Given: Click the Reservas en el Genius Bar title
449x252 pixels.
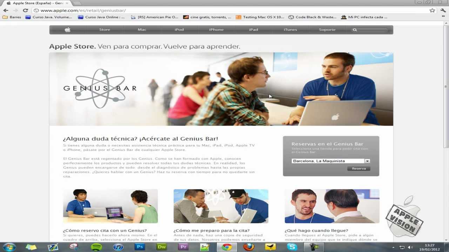Looking at the screenshot, I should [x=327, y=144].
